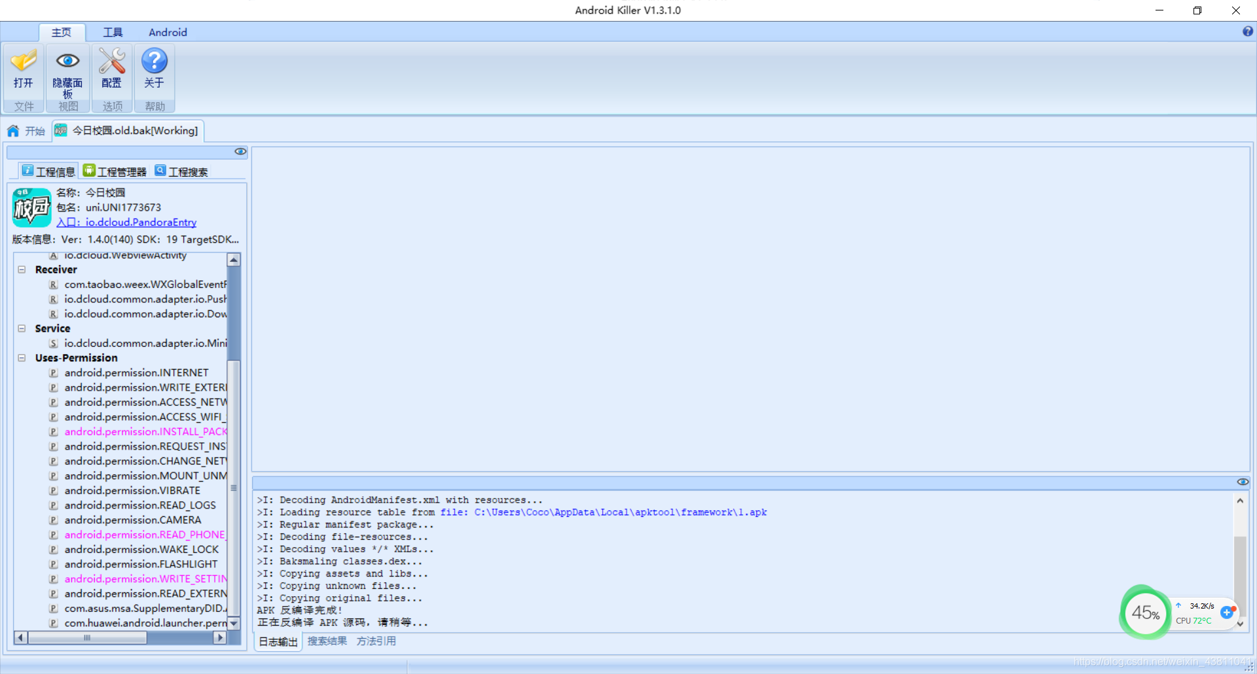Select io.dcloud.common.adapter.io.Dow receiver
The height and width of the screenshot is (674, 1257).
click(146, 314)
